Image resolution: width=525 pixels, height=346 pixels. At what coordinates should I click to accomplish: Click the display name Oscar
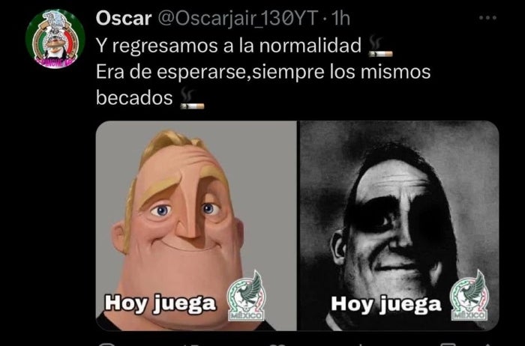pos(124,18)
